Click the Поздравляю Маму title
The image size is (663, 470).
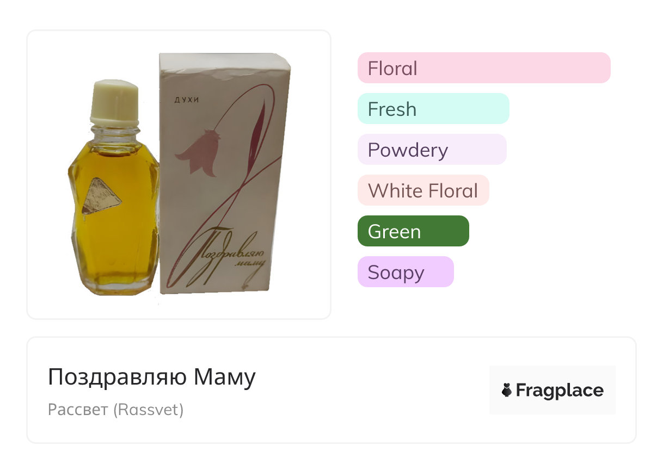pyautogui.click(x=151, y=377)
